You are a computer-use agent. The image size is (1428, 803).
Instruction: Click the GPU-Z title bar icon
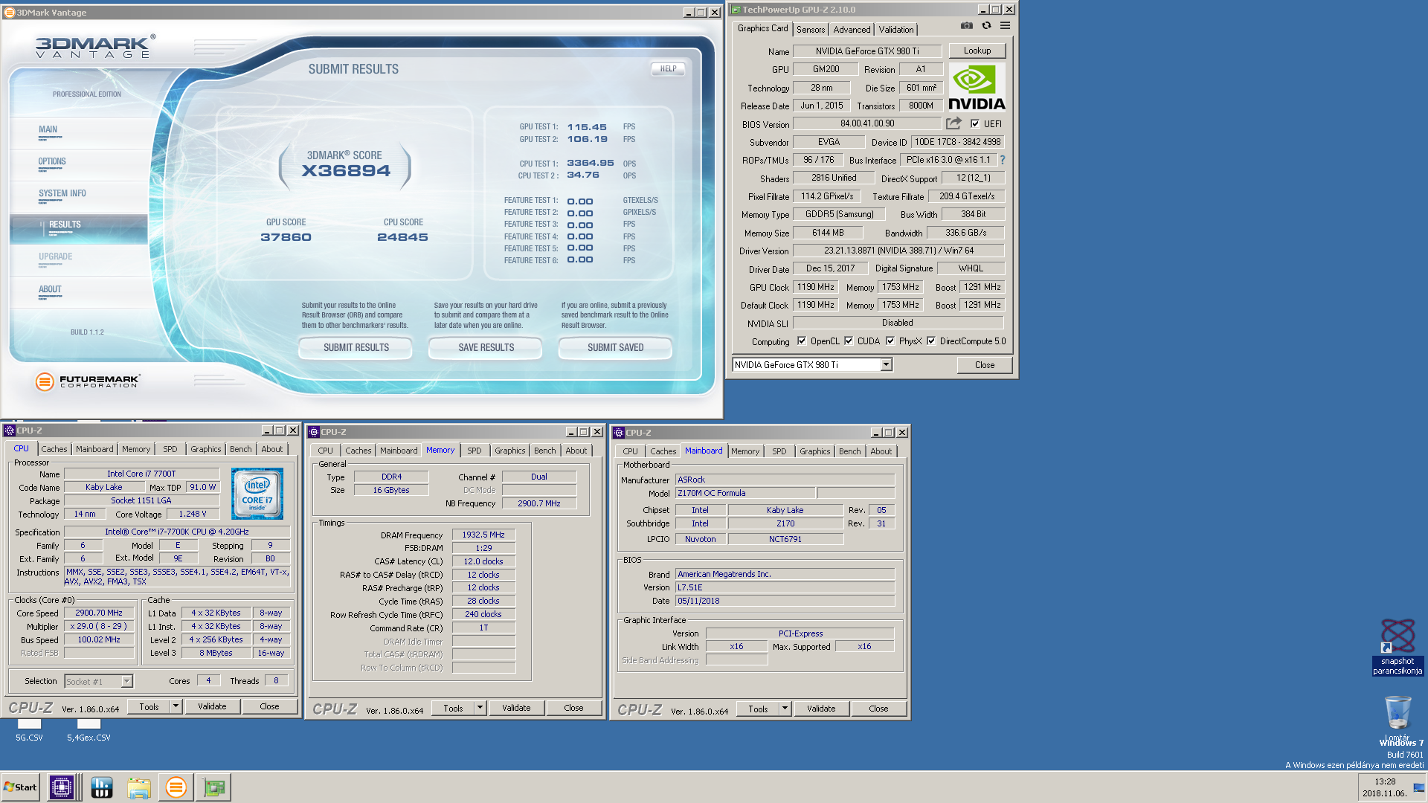(736, 10)
